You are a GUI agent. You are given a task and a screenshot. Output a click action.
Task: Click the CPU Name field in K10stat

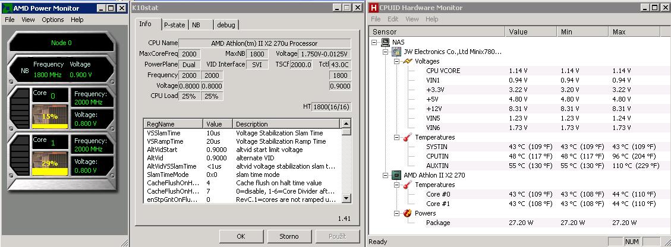coord(264,43)
